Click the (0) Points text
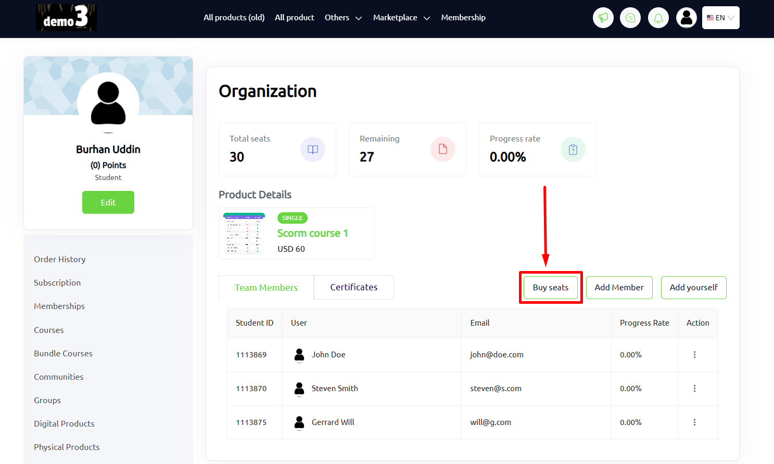The height and width of the screenshot is (464, 774). point(108,165)
